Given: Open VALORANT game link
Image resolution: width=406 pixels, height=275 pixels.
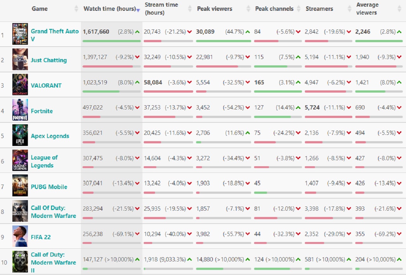Looking at the screenshot, I should (x=46, y=85).
